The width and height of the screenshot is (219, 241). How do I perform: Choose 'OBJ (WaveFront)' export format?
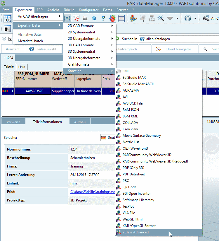(x=159, y=148)
